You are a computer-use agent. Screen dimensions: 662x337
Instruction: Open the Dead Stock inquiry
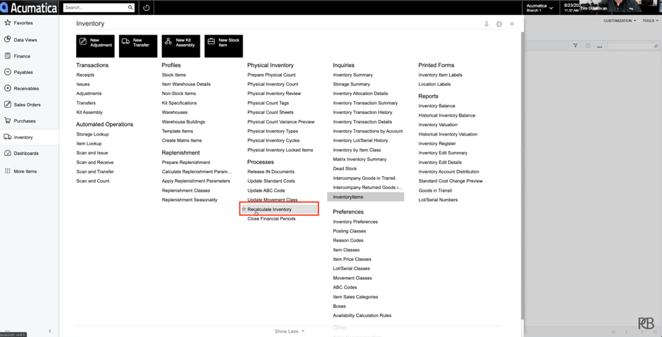pyautogui.click(x=345, y=168)
